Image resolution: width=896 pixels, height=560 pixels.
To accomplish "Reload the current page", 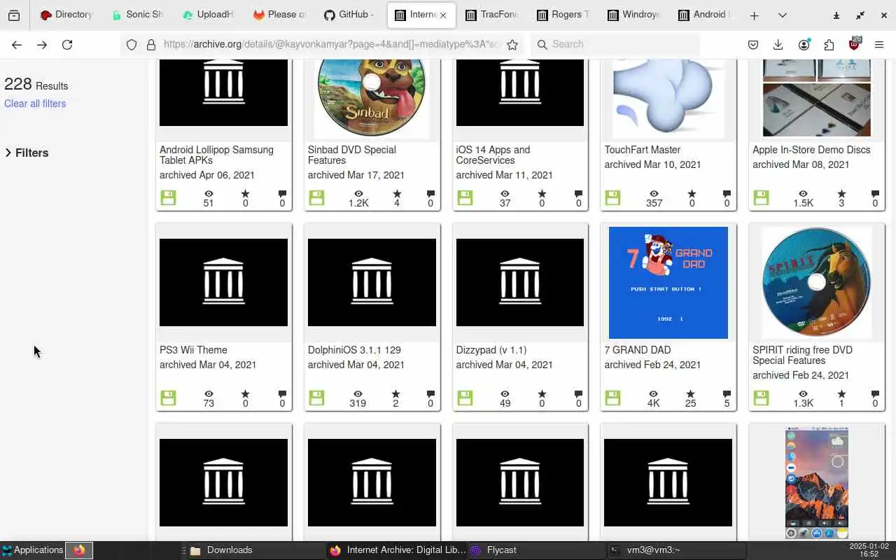I will tap(67, 44).
